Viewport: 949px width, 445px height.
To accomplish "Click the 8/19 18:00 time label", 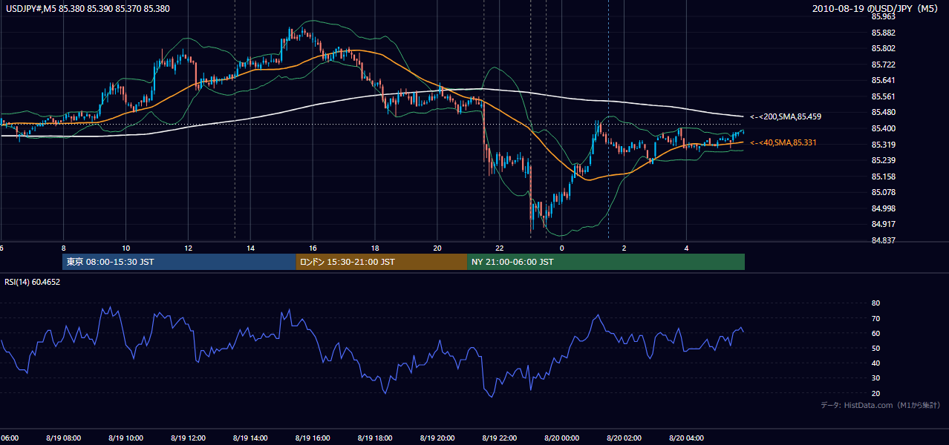I will point(375,438).
